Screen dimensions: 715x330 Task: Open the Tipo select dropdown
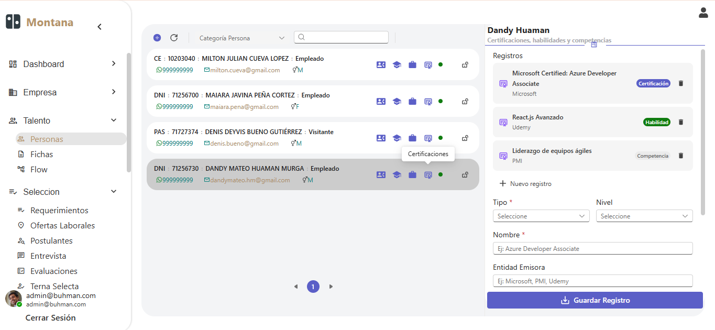[541, 216]
